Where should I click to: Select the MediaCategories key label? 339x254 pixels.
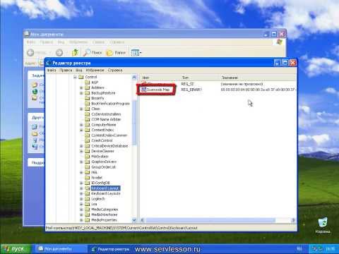[105, 210]
